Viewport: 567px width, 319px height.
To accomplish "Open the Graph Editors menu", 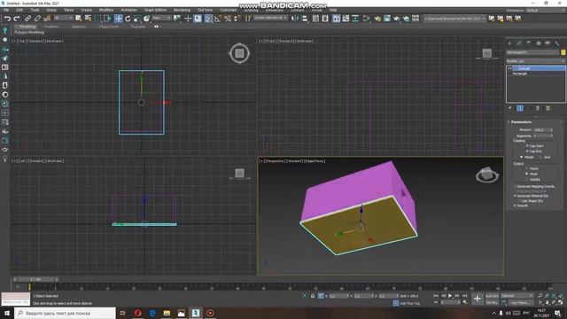I will coord(155,10).
